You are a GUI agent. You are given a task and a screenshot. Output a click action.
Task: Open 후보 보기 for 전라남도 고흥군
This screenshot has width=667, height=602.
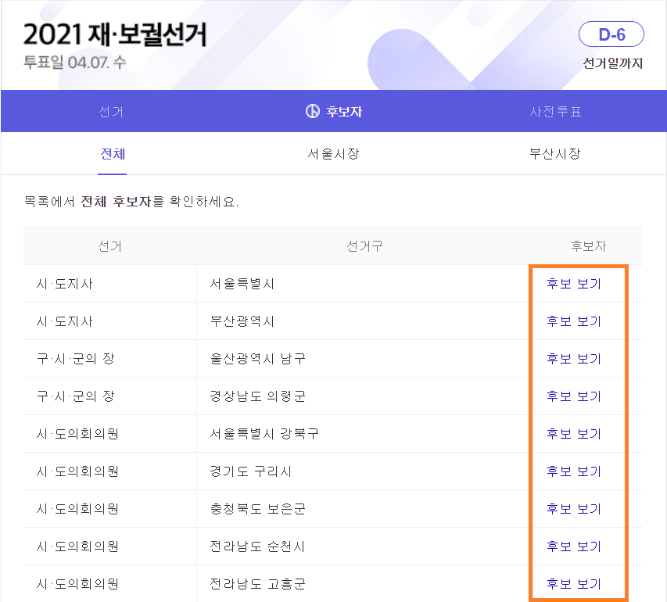tap(574, 583)
